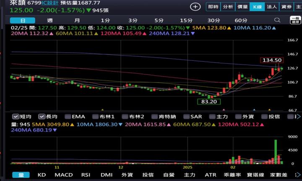
Task: Select the 5分 interval tab
Action: (159, 20)
